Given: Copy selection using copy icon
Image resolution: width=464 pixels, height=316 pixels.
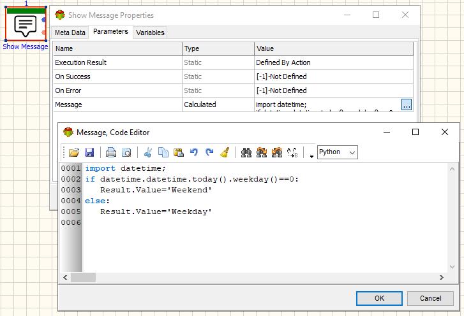Looking at the screenshot, I should click(163, 152).
